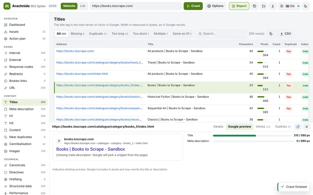This screenshot has width=313, height=195.
Task: Filter by Too short titles
Action: tap(141, 34)
